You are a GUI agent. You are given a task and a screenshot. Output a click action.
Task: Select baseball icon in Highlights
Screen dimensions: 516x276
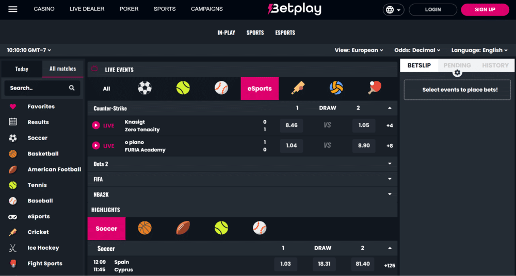click(x=260, y=228)
